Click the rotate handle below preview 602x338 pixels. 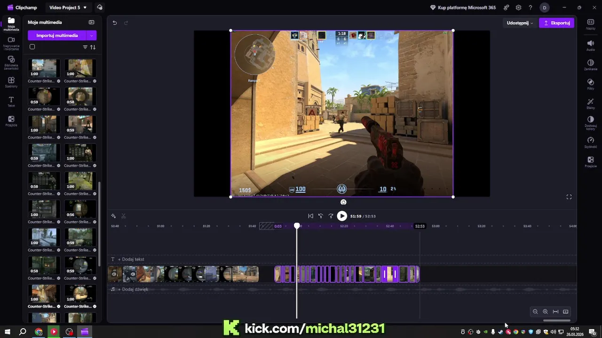pos(343,202)
